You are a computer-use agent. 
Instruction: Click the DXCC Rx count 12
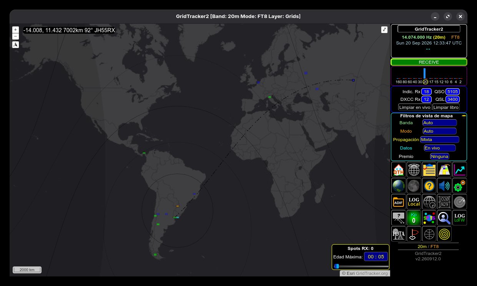[x=426, y=99]
